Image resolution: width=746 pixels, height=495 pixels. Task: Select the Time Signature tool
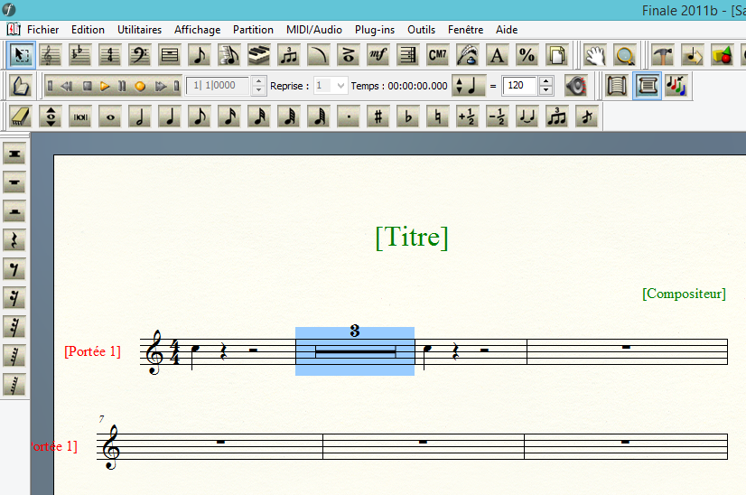(x=110, y=55)
